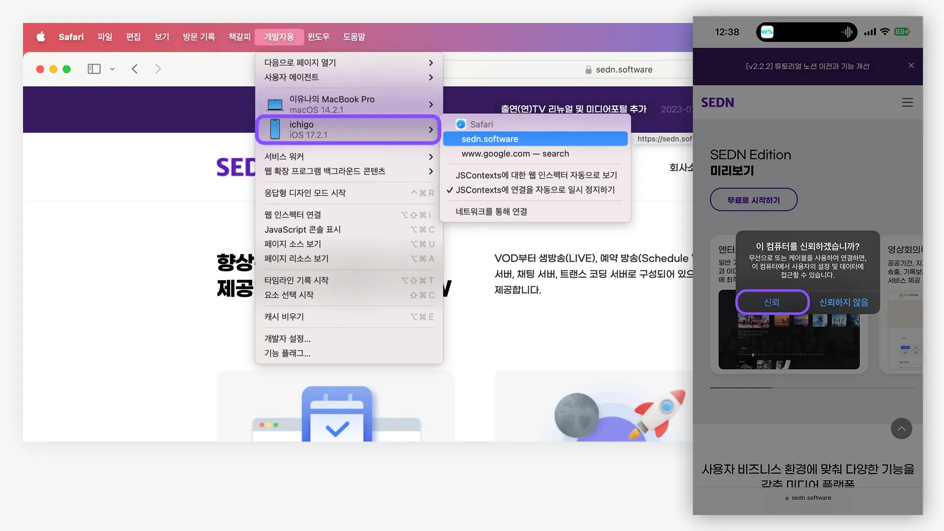Screen dimensions: 944x531
Task: Tap the iPhone cellular signal icon
Action: [x=870, y=32]
